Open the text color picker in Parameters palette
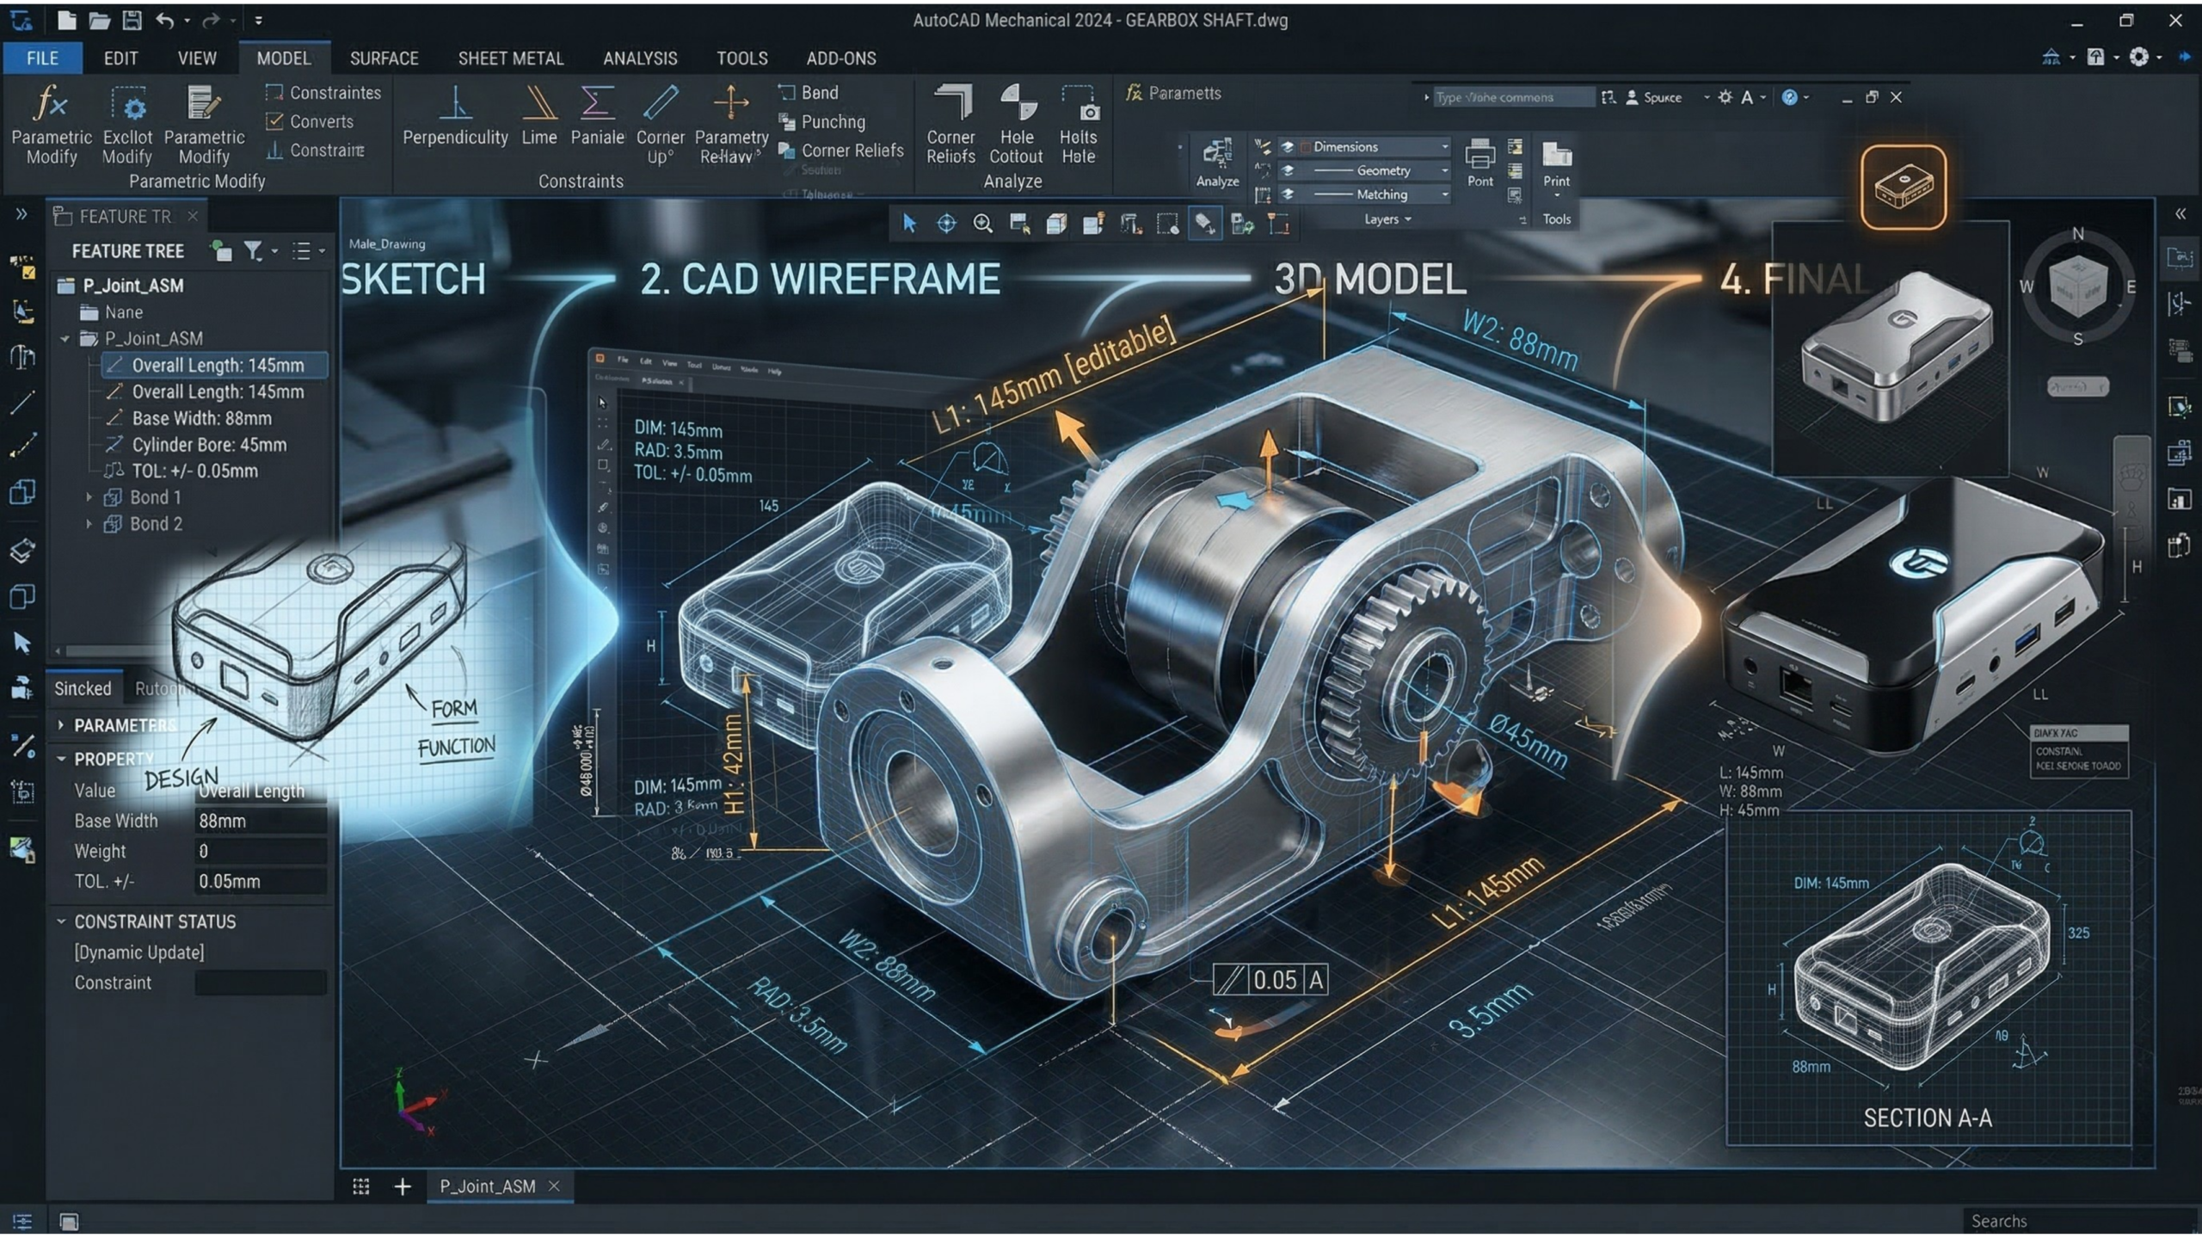 [x=1748, y=97]
